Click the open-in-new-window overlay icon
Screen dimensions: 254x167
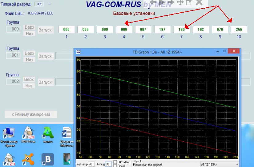(189, 2)
